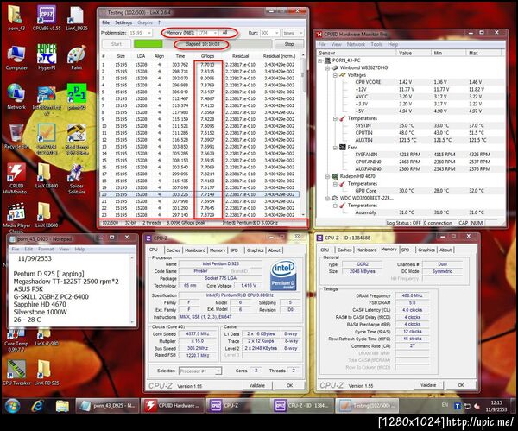Click the green LinX progress bar

148,44
